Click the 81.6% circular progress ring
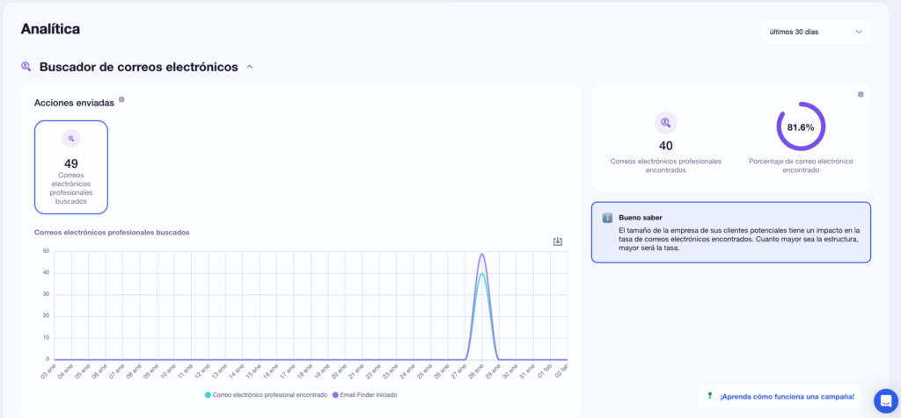 pyautogui.click(x=801, y=127)
